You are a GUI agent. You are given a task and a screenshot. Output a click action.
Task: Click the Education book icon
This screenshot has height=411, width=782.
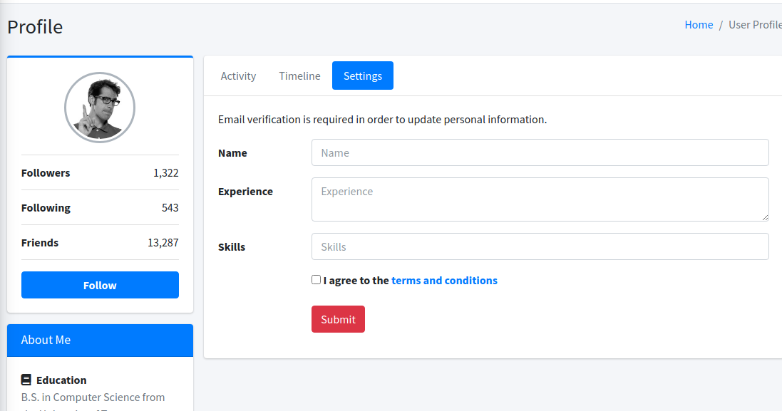point(26,380)
